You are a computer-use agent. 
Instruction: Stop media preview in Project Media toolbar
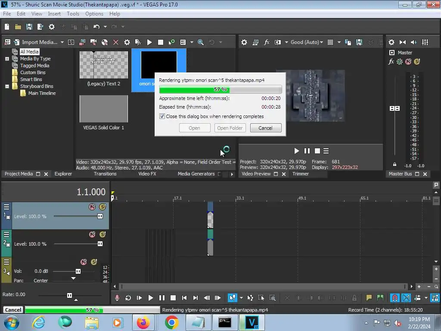tap(161, 42)
